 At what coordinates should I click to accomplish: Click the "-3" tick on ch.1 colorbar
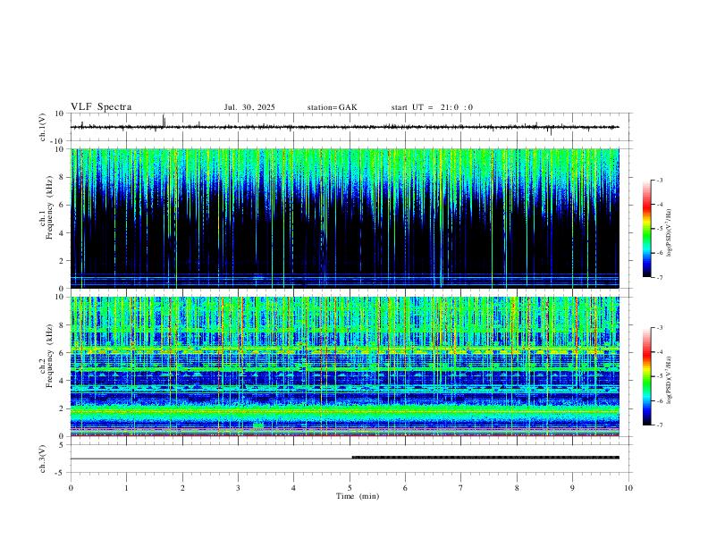pyautogui.click(x=659, y=180)
